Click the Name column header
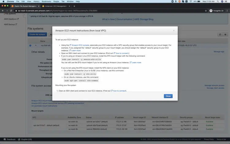Viewport: 230px width, 144px height. [x=43, y=41]
